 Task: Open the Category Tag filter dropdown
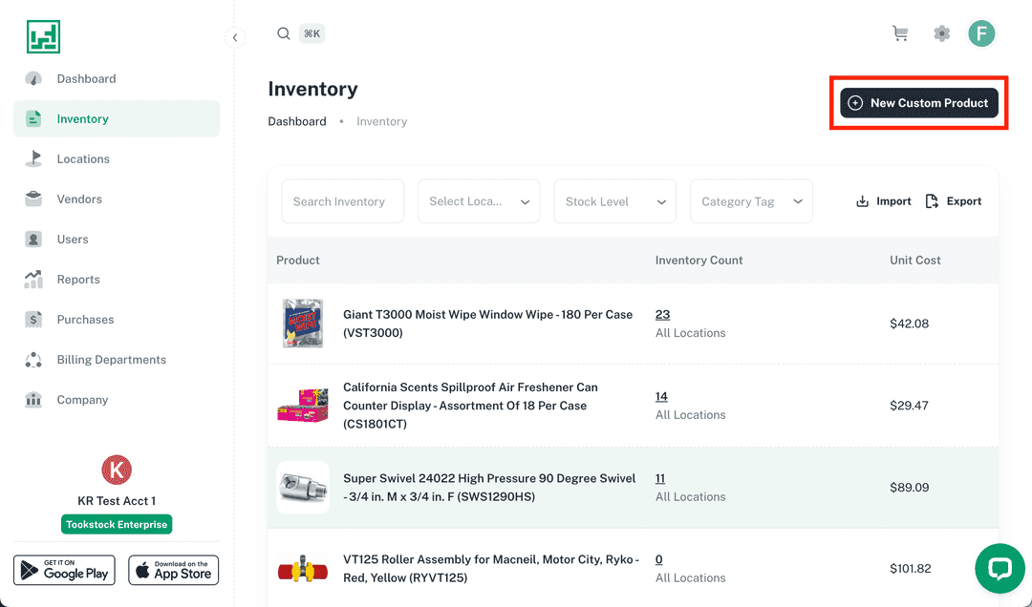click(x=751, y=201)
